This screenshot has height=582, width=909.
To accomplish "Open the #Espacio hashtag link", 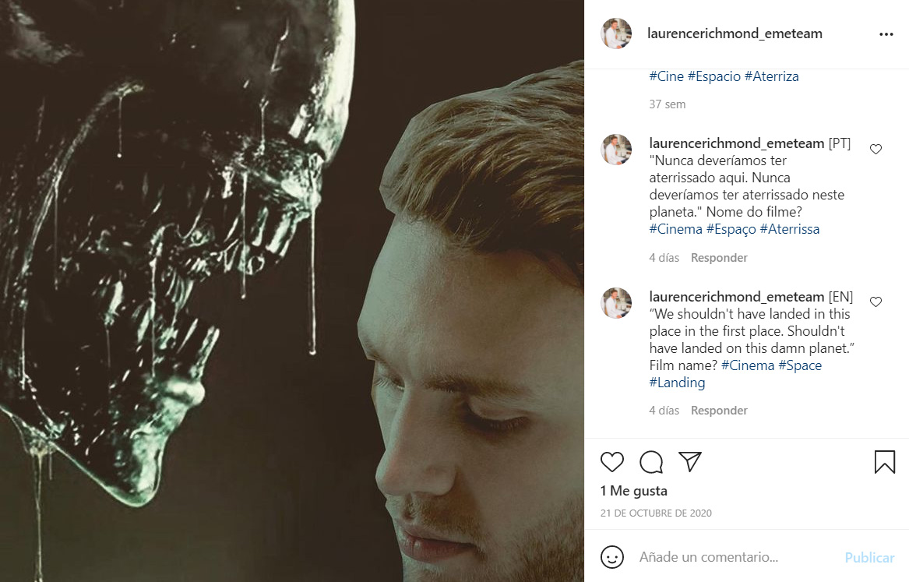I will coord(713,76).
